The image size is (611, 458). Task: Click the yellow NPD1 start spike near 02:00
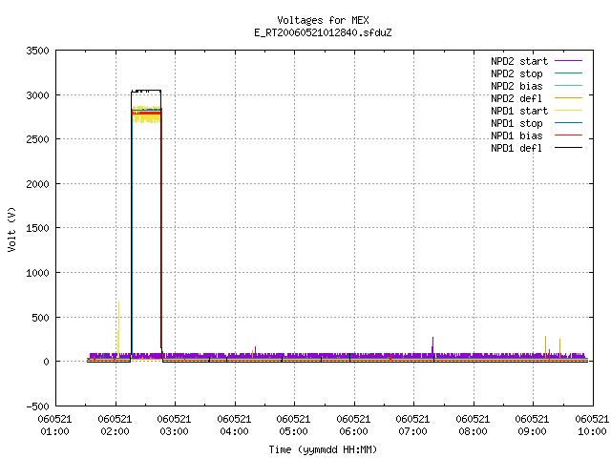pyautogui.click(x=118, y=327)
